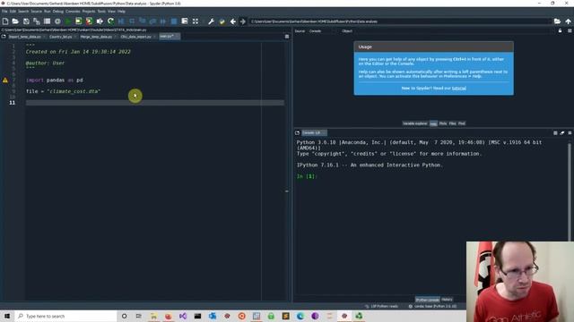Screen dimensions: 574x322
Task: Click the line 7 warning triangle
Action: [x=5, y=80]
